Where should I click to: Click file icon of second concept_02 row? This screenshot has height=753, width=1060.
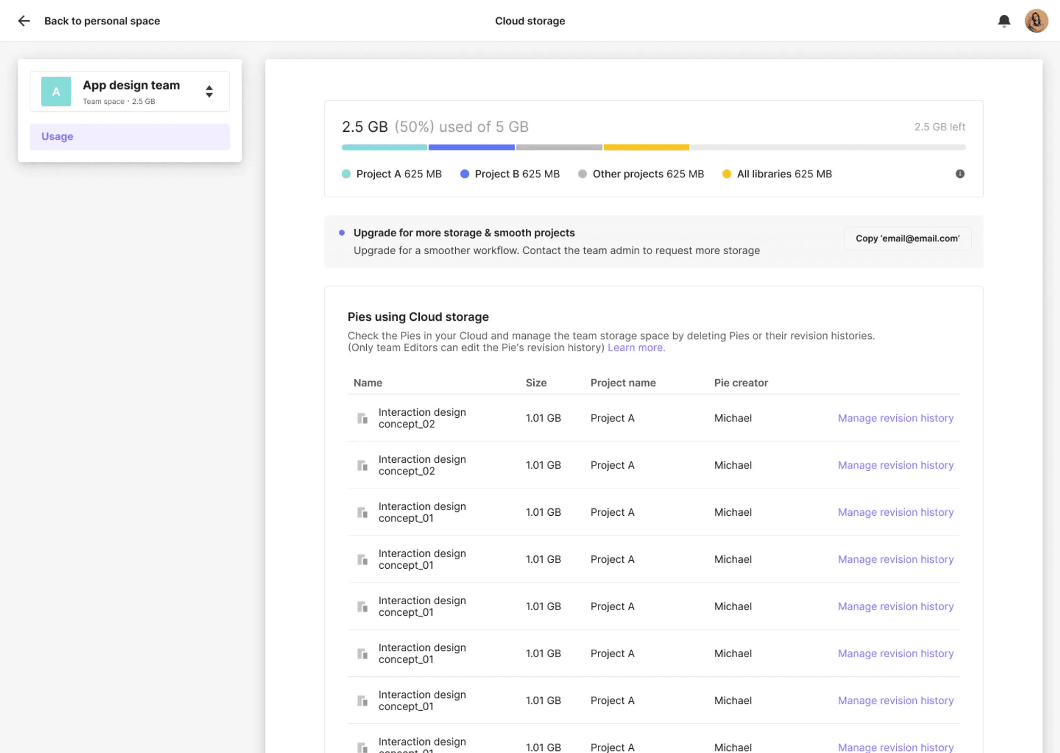pos(363,465)
